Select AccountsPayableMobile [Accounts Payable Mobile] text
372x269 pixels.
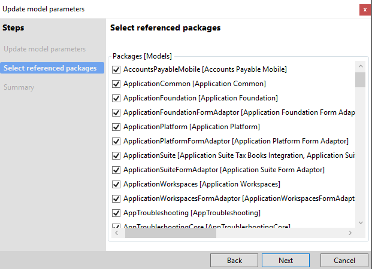click(205, 69)
